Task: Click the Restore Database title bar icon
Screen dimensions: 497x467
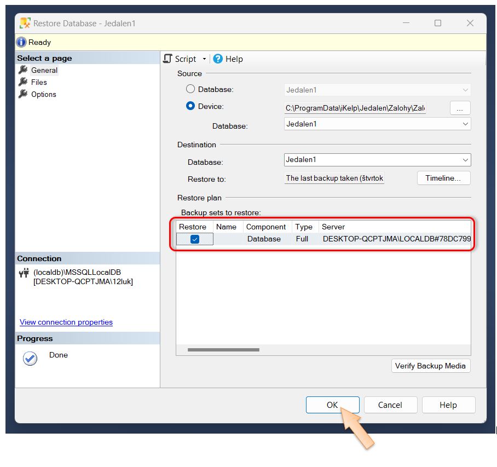Action: click(25, 24)
